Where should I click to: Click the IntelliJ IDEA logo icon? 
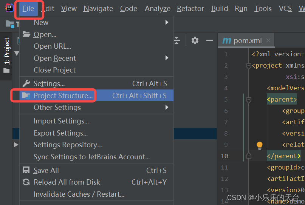[x=9, y=8]
